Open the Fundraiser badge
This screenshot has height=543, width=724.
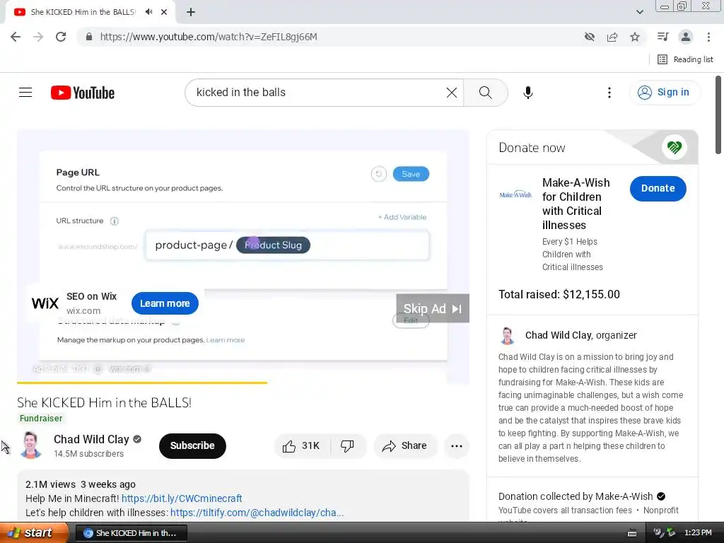tap(40, 418)
